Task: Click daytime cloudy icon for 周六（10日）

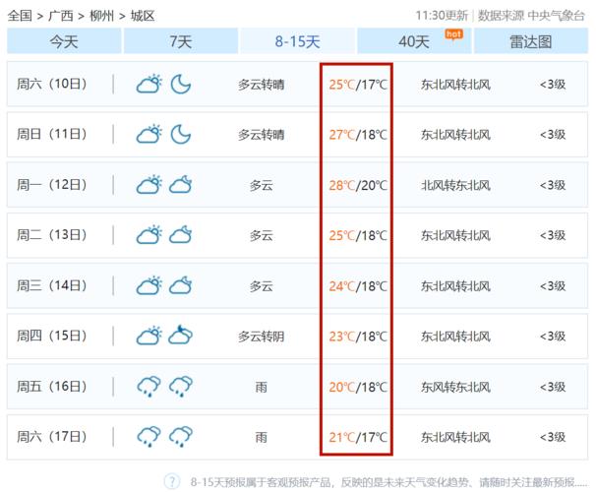Action: pos(149,84)
